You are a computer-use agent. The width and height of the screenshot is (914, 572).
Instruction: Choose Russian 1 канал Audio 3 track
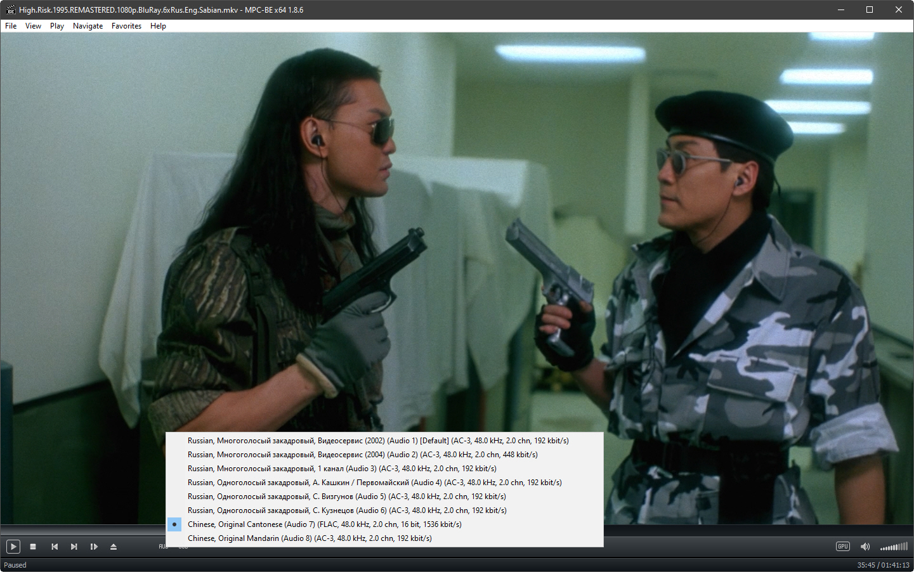[x=384, y=469]
